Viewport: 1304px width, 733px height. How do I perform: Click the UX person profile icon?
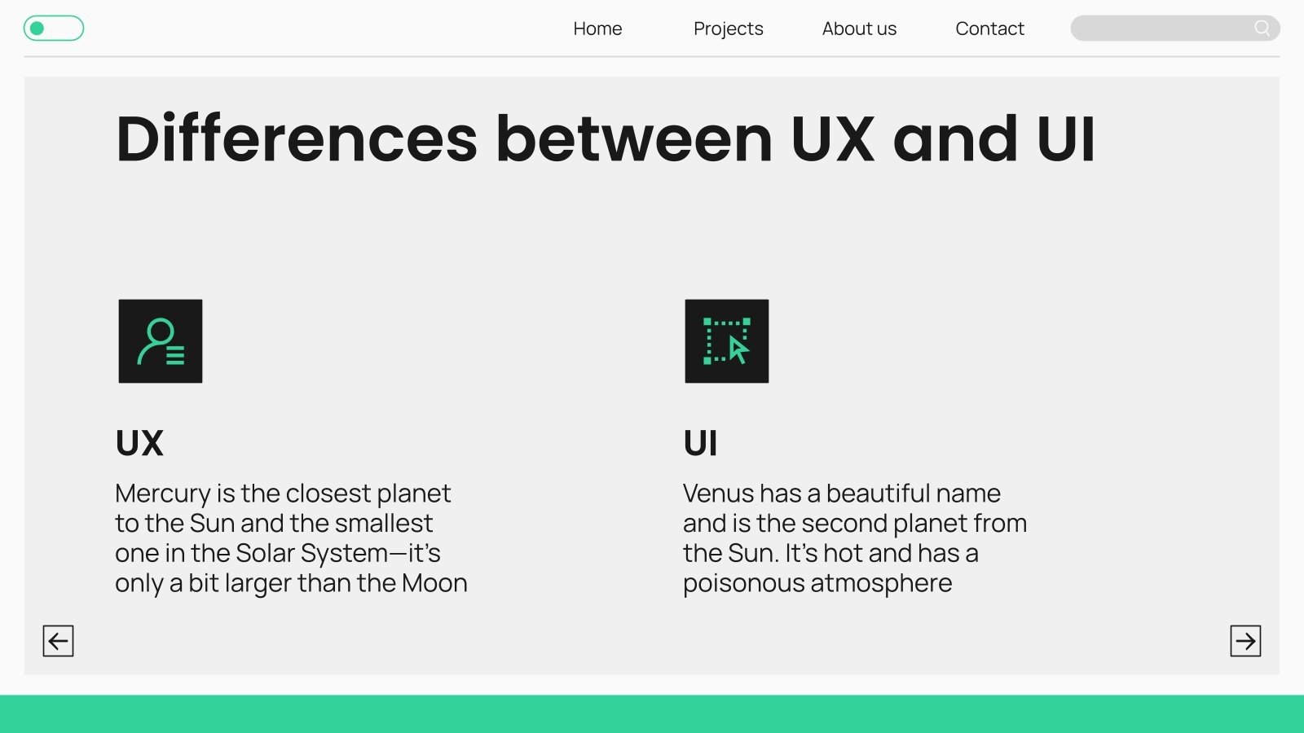click(x=161, y=341)
